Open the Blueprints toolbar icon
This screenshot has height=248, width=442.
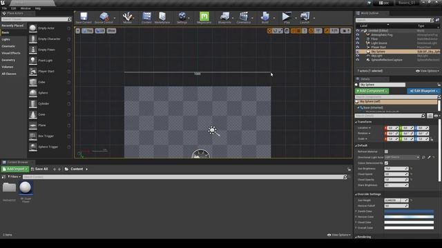tap(224, 17)
